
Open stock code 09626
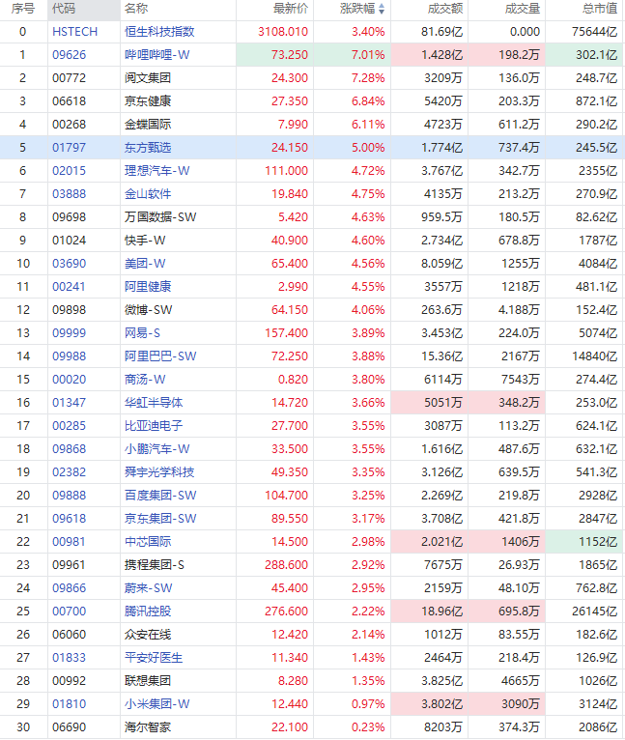(69, 55)
